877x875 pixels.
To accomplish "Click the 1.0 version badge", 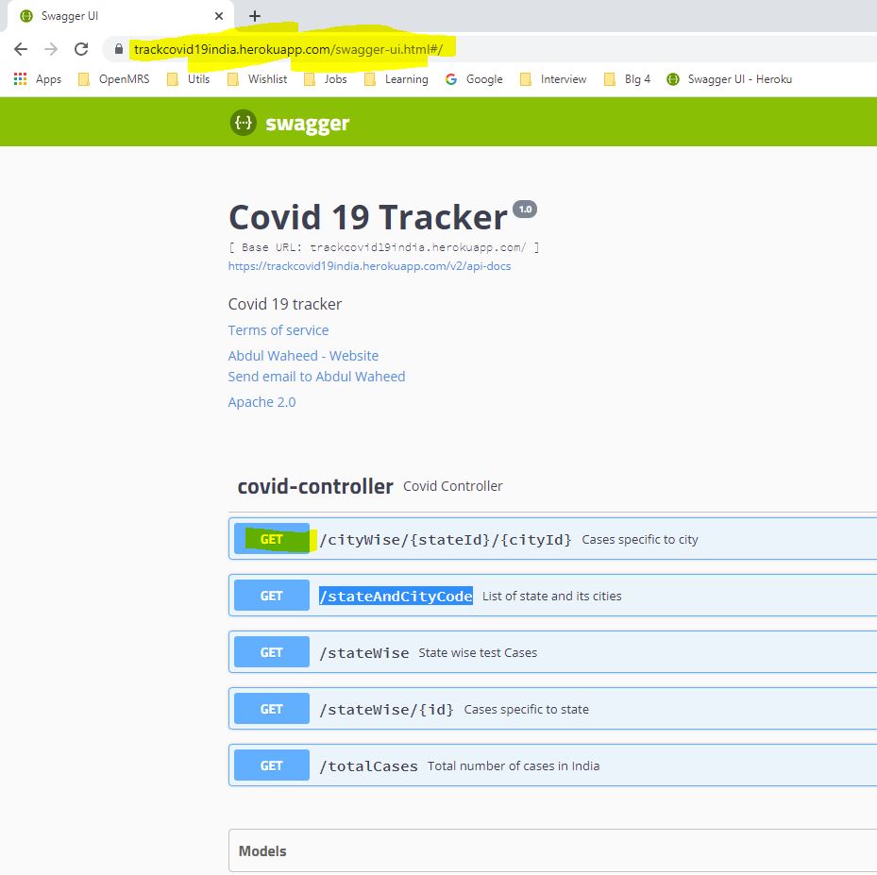I will [x=525, y=210].
